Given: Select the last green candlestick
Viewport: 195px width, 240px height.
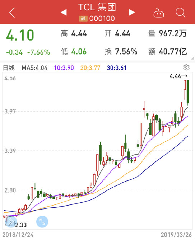Looking at the screenshot, I should point(188,92).
